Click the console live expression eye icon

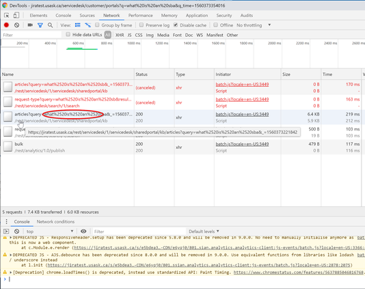(x=83, y=232)
